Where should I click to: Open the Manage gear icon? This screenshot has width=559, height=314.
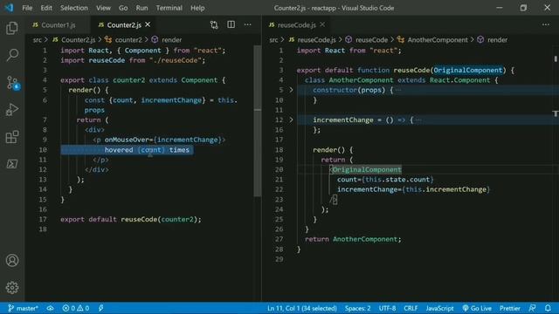pos(12,287)
